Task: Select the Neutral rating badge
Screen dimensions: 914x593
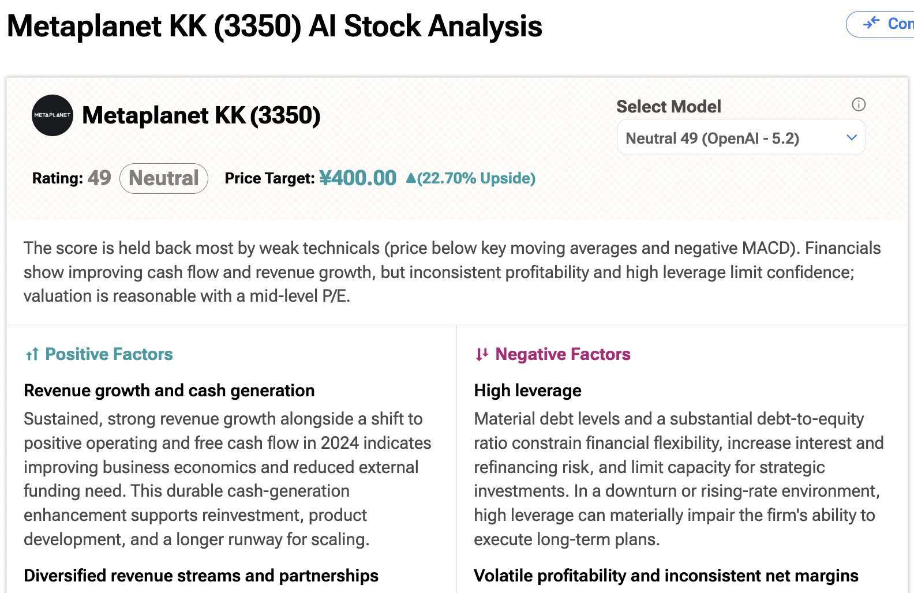Action: [x=163, y=178]
